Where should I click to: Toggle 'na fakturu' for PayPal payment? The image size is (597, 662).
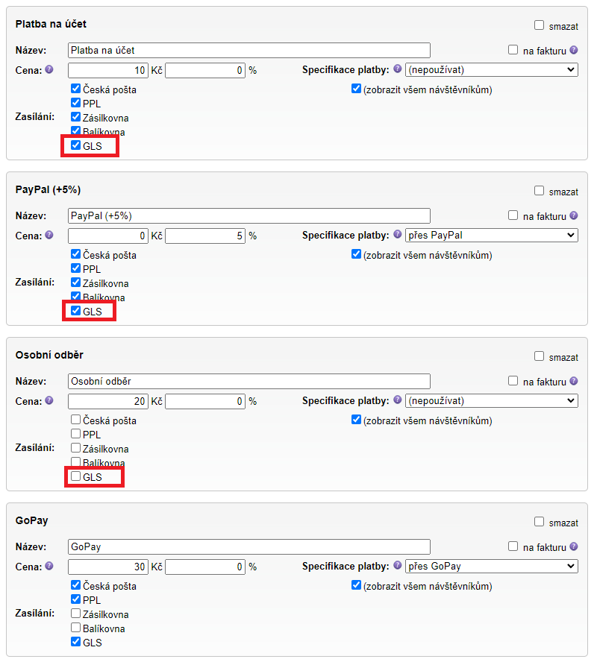click(x=513, y=215)
